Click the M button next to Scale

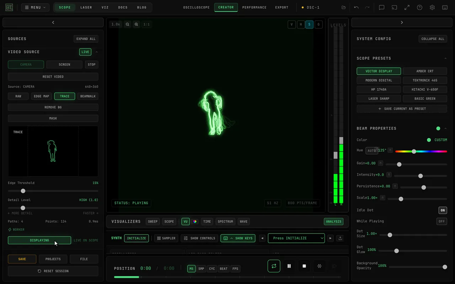(x=382, y=198)
